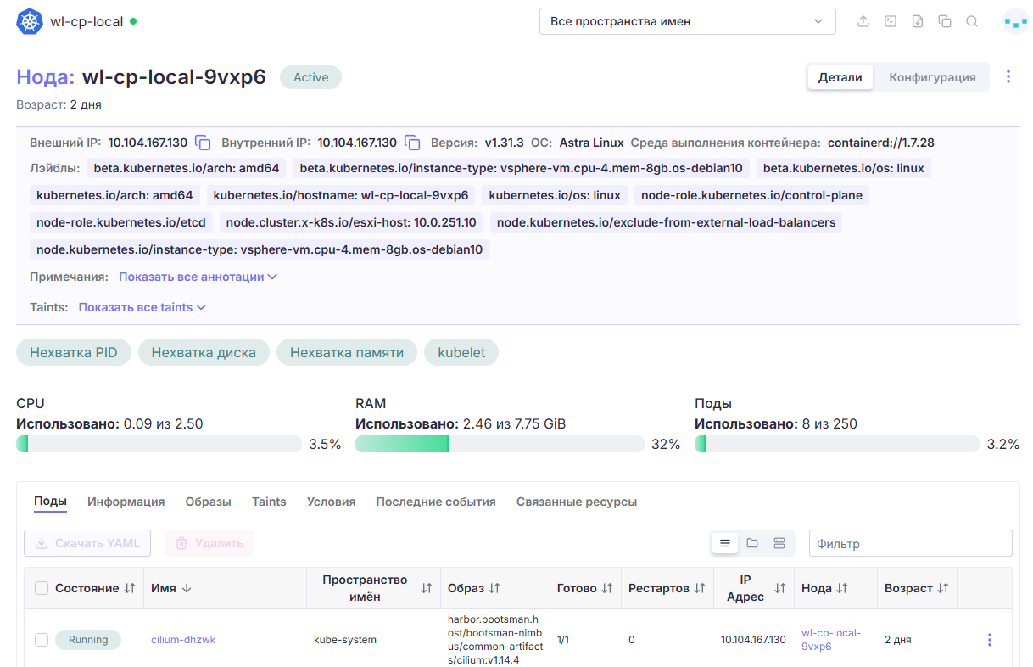Open the Taints tab
1033x667 pixels.
(x=269, y=502)
